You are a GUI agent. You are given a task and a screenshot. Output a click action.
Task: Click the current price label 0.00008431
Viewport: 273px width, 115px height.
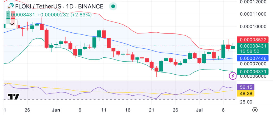click(x=253, y=46)
